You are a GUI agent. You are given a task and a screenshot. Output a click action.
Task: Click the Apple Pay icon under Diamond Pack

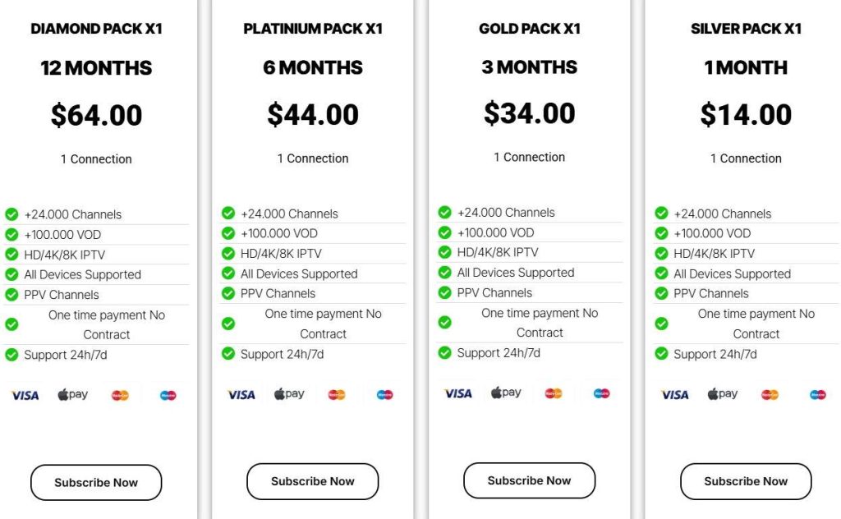point(72,394)
